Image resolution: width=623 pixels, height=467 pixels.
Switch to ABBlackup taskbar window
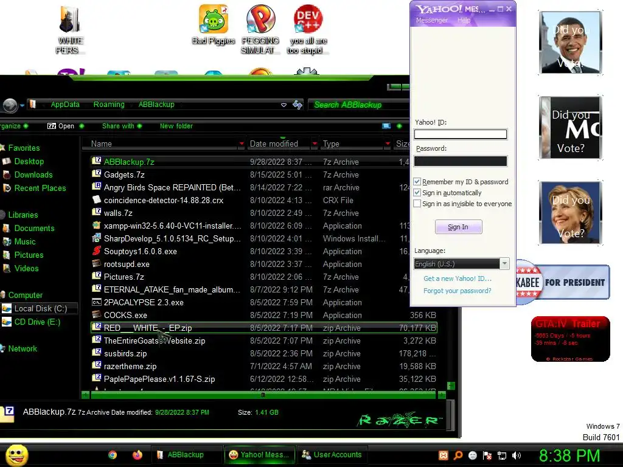point(186,455)
